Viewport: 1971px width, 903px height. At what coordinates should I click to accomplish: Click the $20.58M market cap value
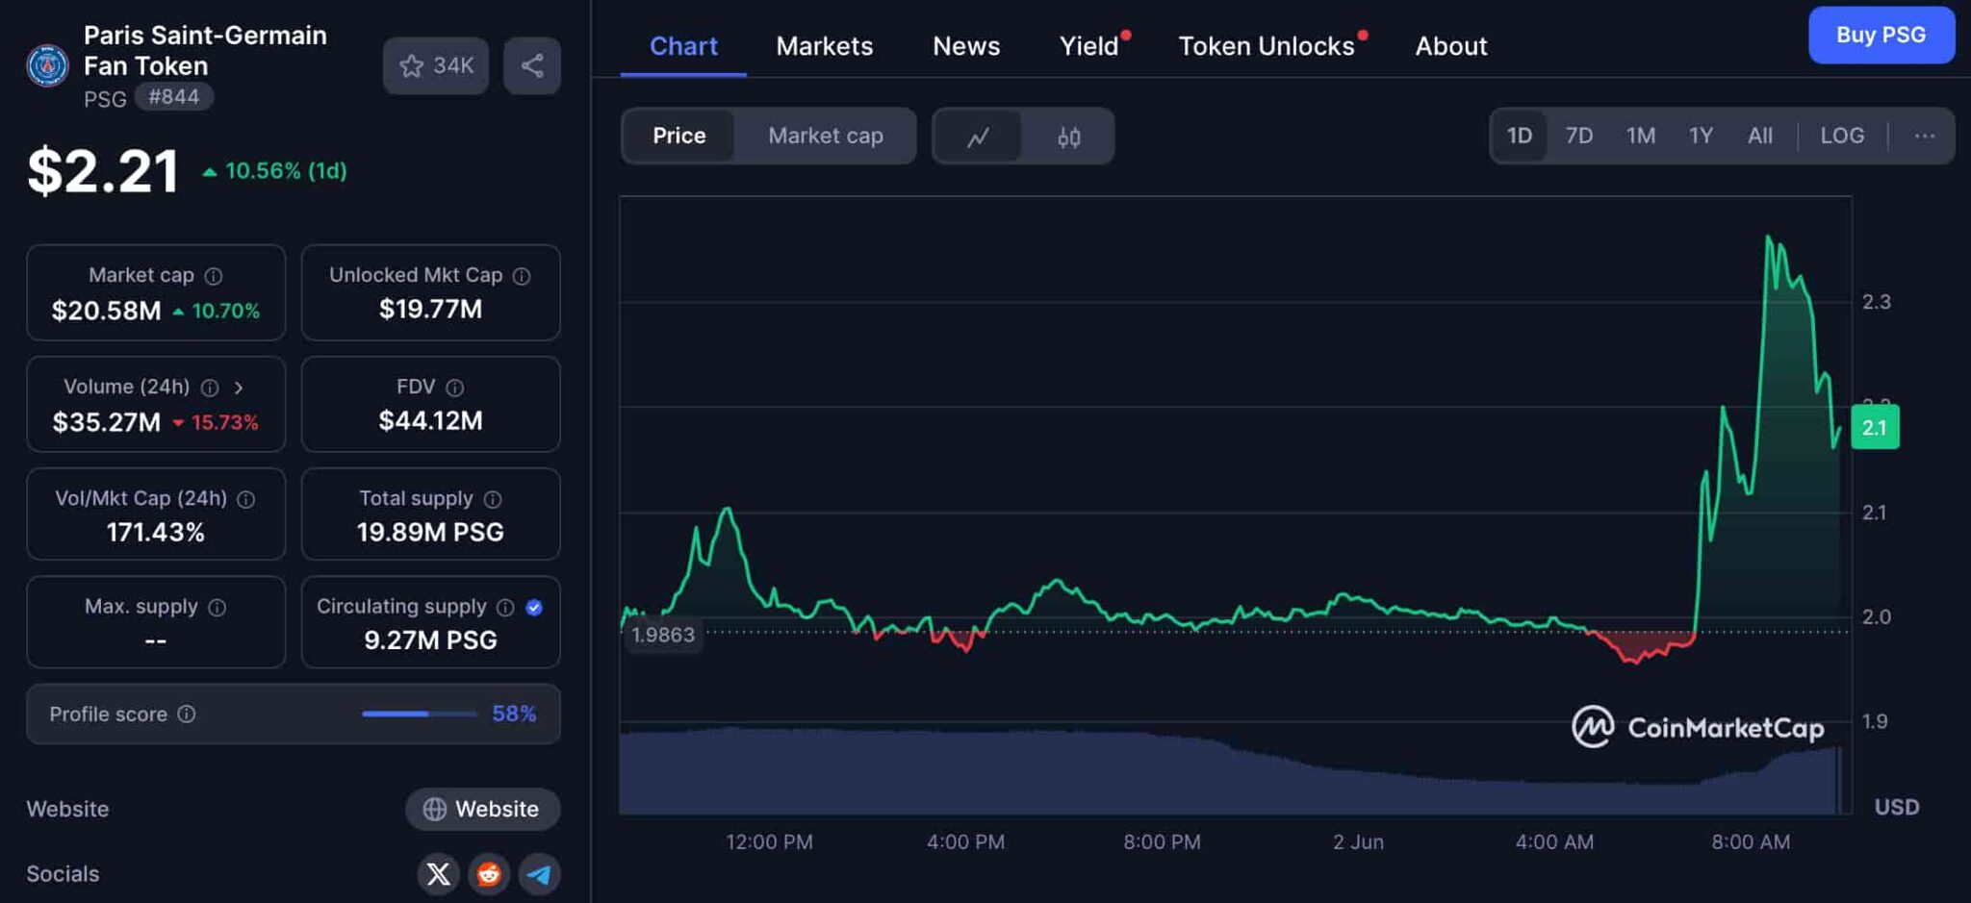click(107, 311)
